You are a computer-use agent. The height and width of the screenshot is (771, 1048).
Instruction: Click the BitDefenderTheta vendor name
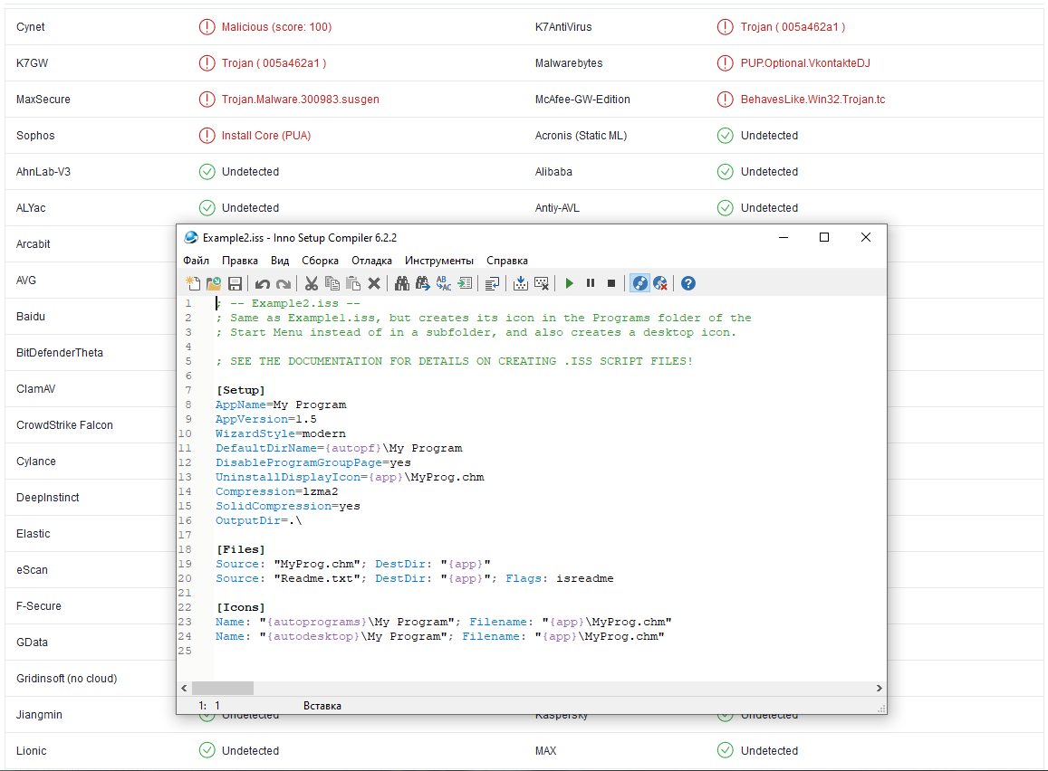[60, 352]
